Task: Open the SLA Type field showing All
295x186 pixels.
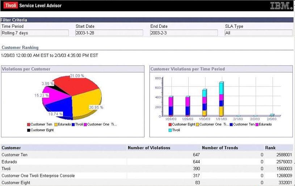Action: click(258, 33)
